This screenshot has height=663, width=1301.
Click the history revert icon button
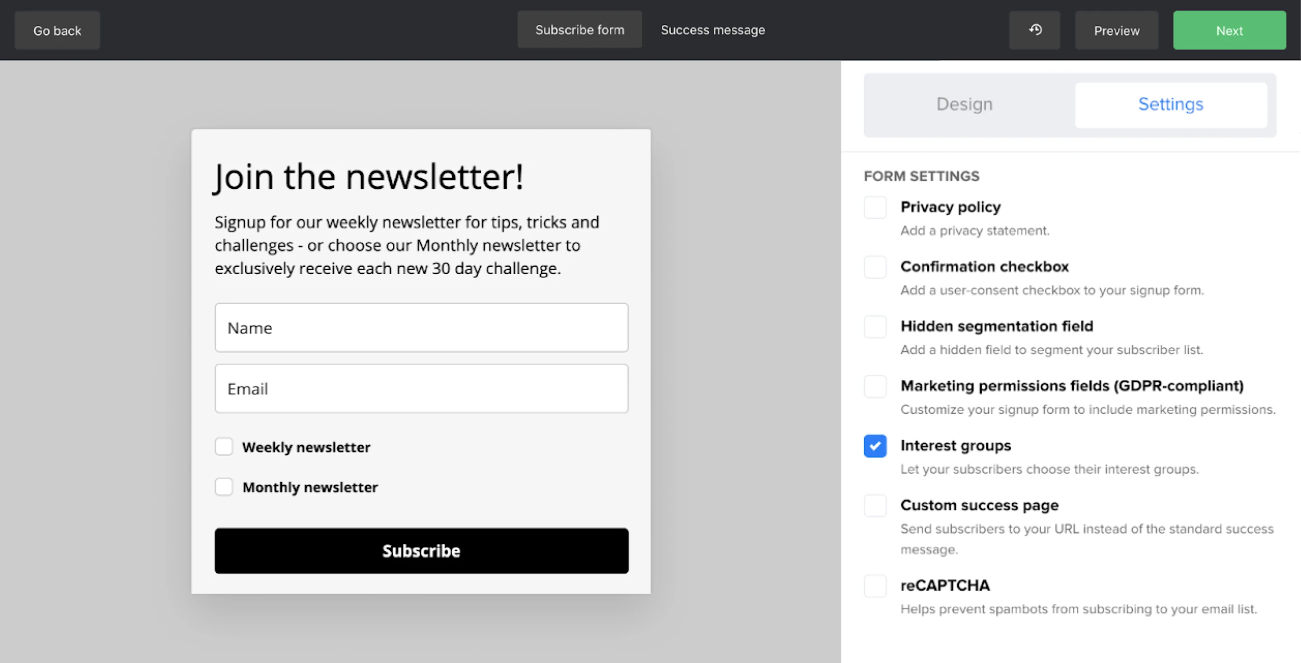click(1034, 30)
